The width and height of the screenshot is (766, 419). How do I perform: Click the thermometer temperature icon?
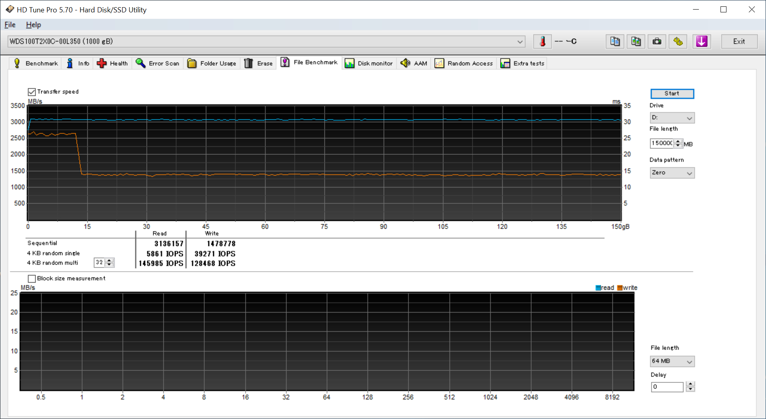[542, 42]
